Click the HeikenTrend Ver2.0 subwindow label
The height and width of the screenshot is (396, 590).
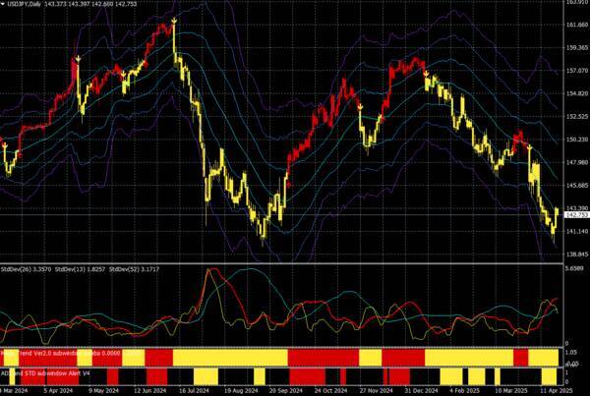(59, 351)
